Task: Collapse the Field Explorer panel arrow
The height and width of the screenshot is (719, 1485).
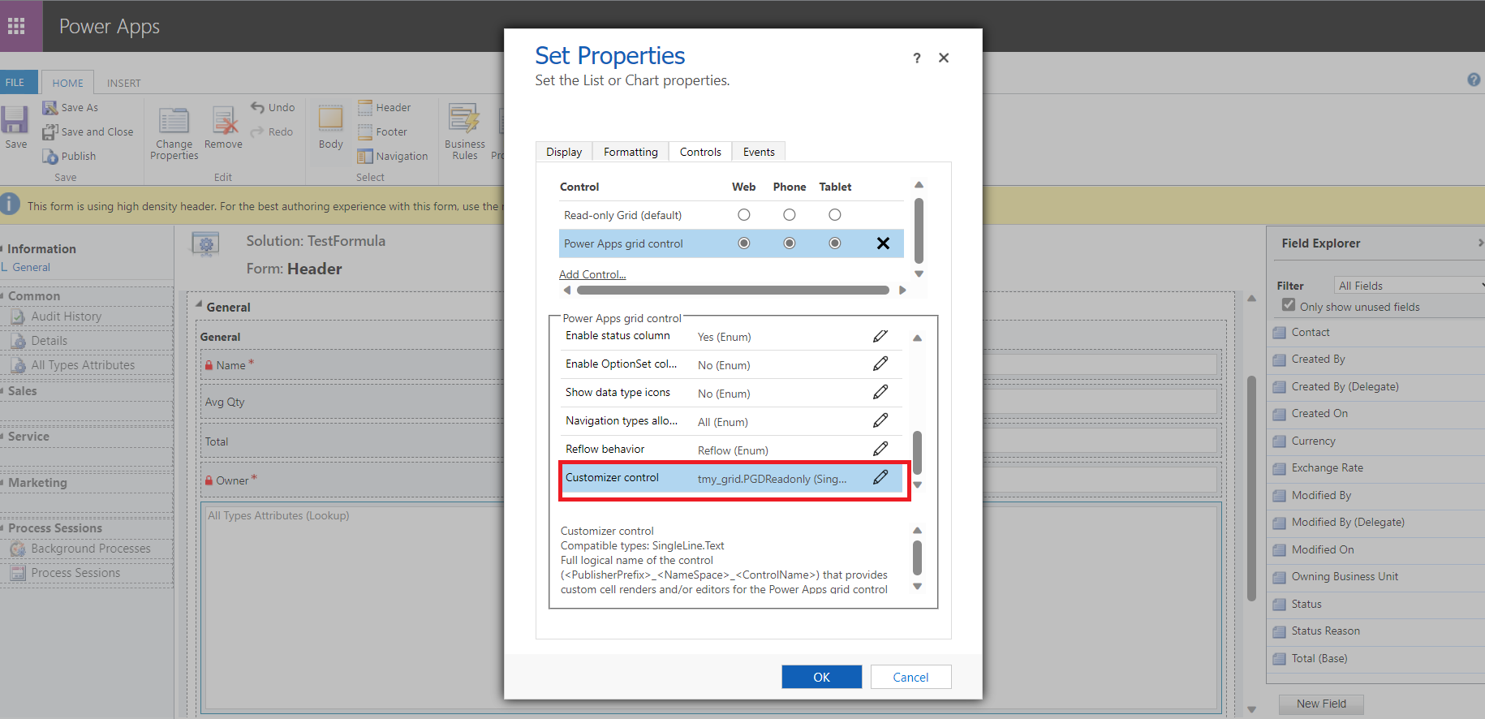Action: tap(1480, 243)
